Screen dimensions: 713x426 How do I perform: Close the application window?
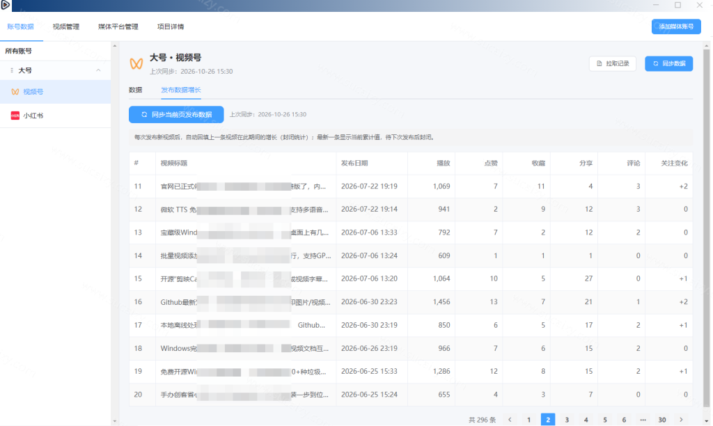point(699,5)
